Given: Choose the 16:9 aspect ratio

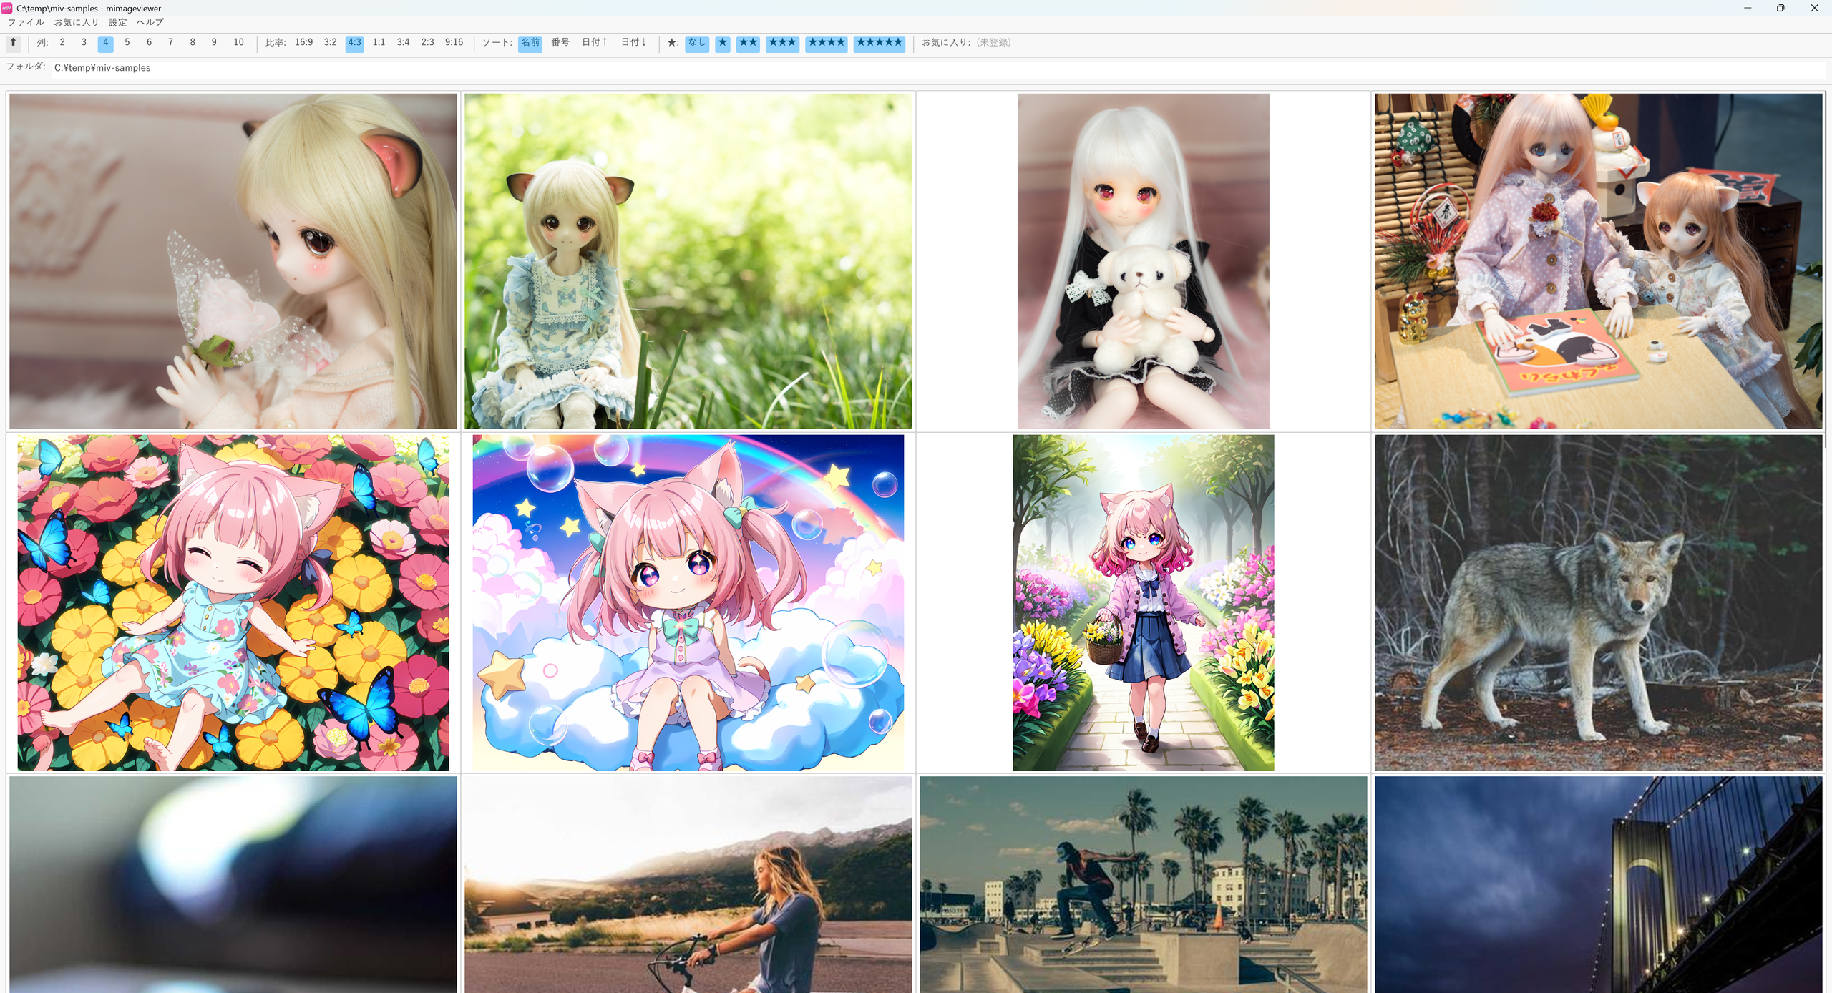Looking at the screenshot, I should pyautogui.click(x=304, y=43).
